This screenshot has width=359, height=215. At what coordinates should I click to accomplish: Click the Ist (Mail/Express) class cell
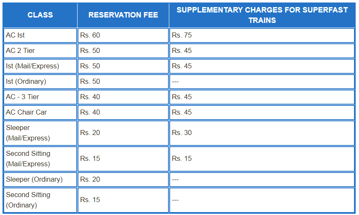40,66
